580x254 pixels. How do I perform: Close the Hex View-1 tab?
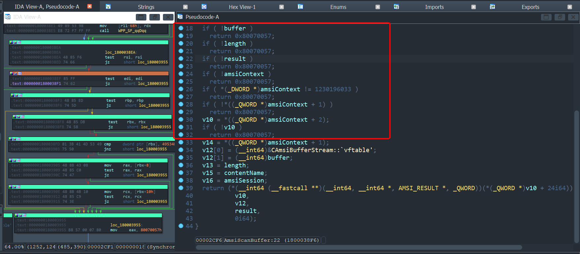pos(282,7)
